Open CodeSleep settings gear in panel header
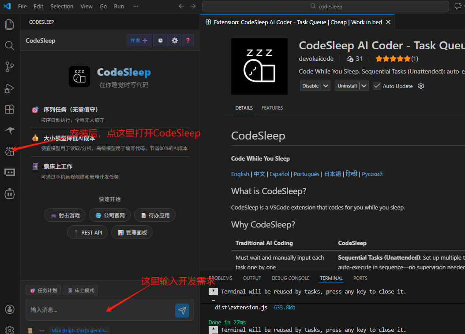Screen dimensions: 465x334 point(175,40)
